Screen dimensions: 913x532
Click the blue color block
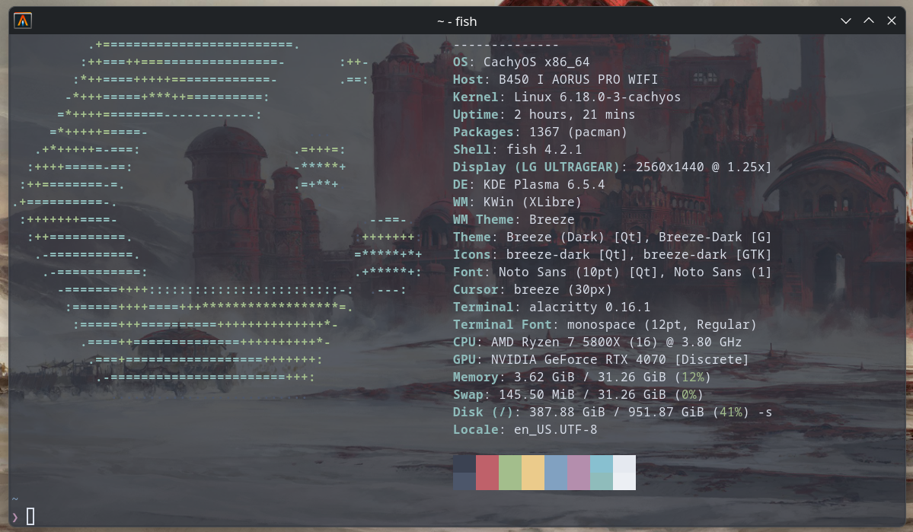point(555,473)
